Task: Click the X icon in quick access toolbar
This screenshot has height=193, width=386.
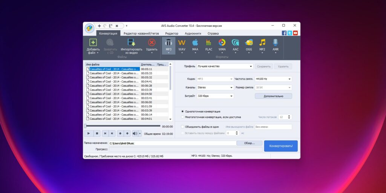Action: [117, 26]
